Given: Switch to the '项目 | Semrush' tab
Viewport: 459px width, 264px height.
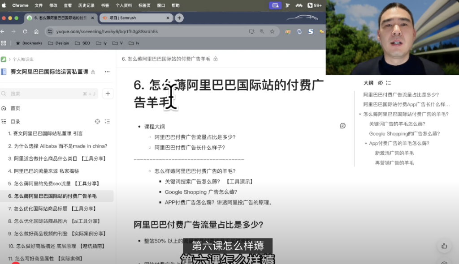Looking at the screenshot, I should [134, 18].
